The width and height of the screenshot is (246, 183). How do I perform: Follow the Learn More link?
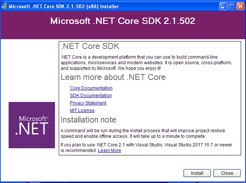pyautogui.click(x=110, y=151)
